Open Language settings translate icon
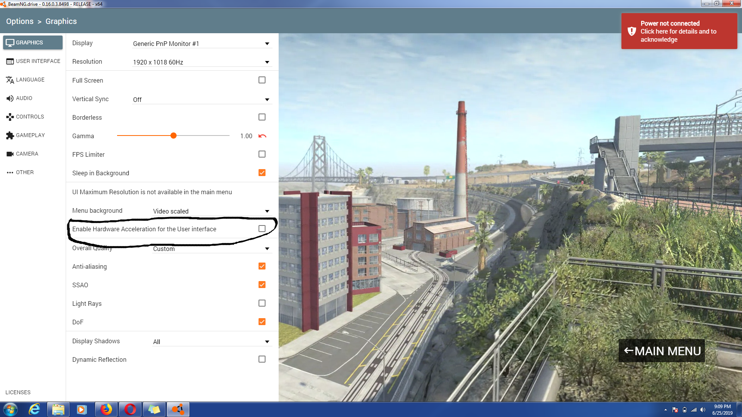 pyautogui.click(x=10, y=80)
